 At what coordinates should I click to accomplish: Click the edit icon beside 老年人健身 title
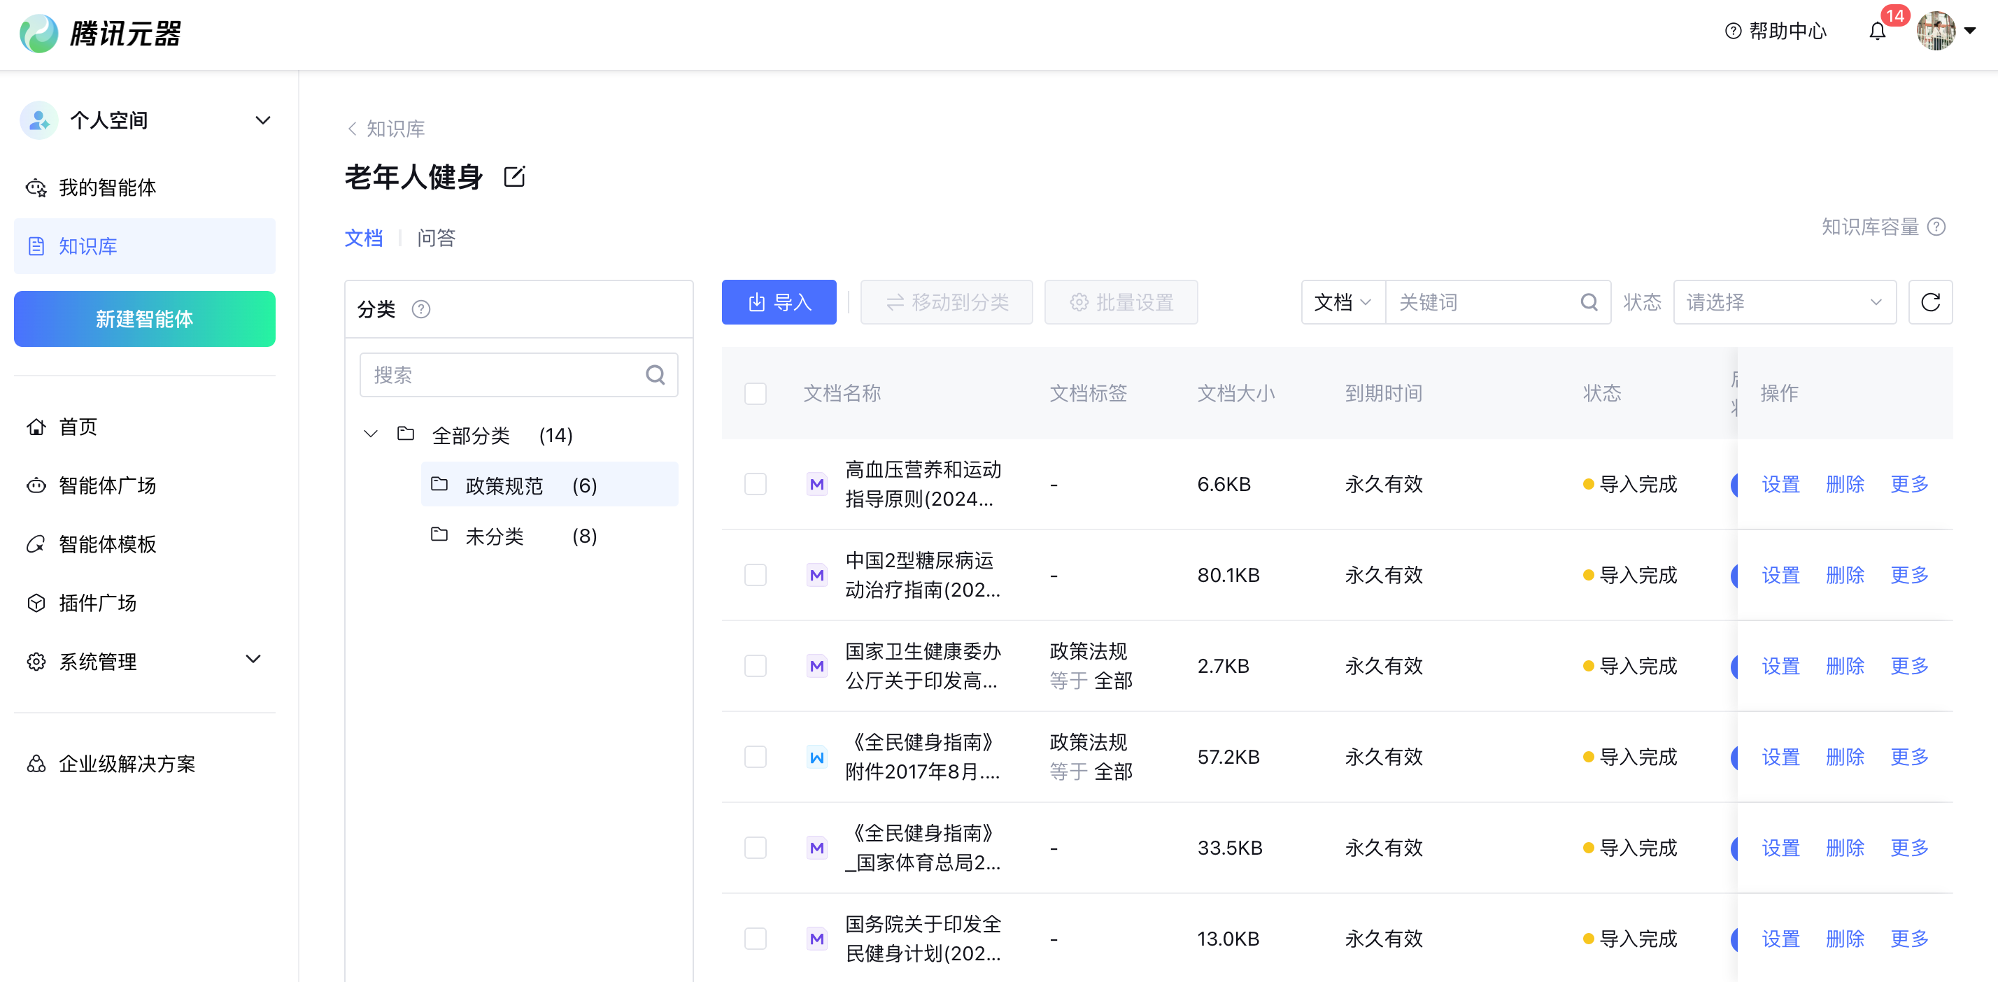click(x=514, y=177)
